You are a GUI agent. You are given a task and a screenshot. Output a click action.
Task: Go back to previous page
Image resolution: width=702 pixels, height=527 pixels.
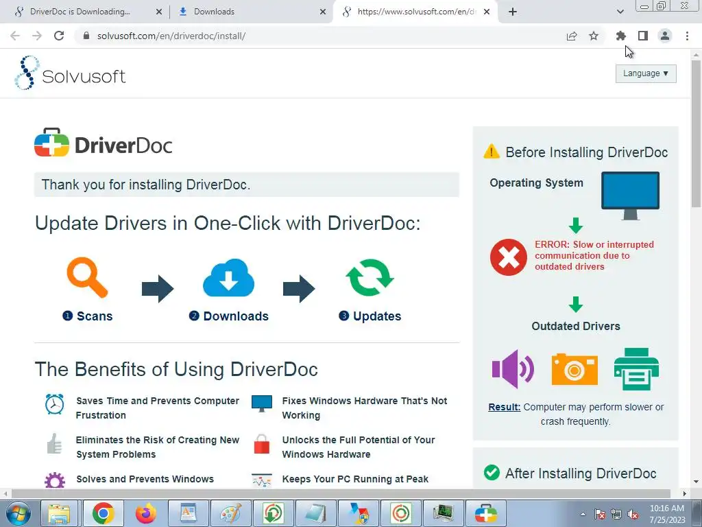[15, 36]
